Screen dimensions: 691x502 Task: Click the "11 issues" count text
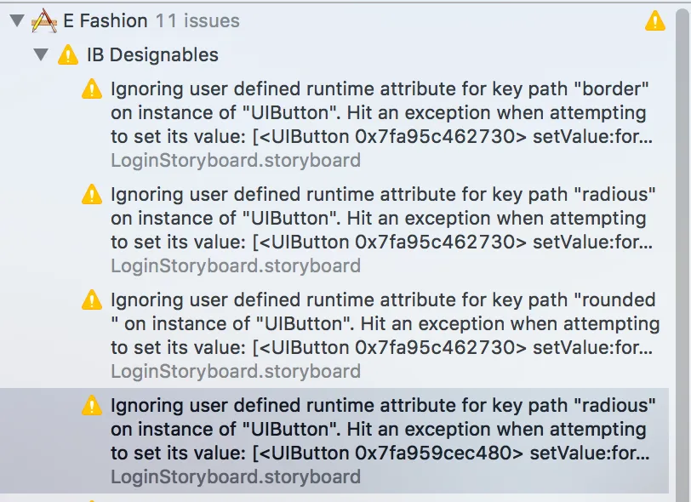point(197,21)
